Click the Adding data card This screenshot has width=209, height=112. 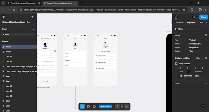tap(105, 69)
